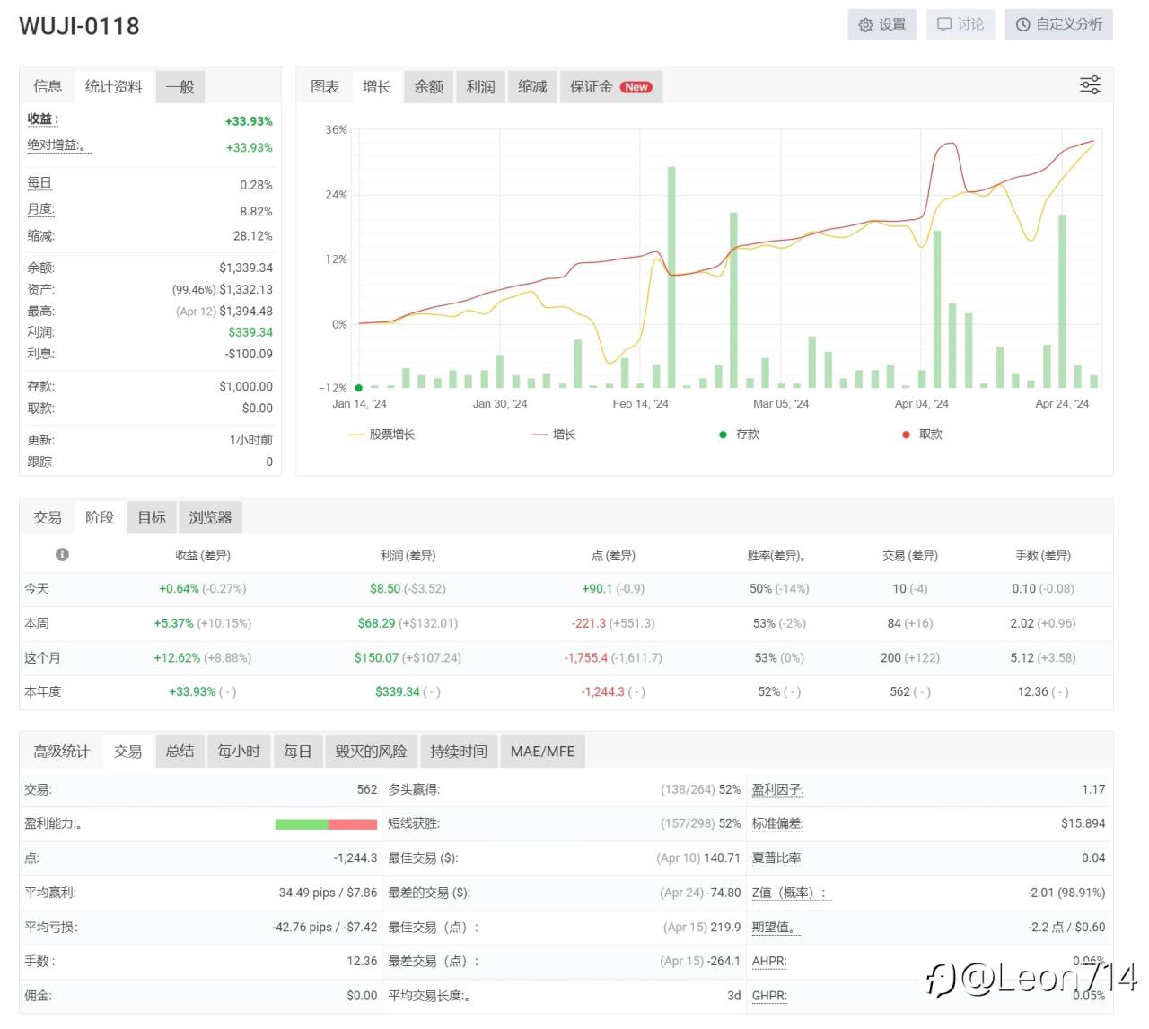Click the AHPR label
Screen dimensions: 1149x1029
769,962
